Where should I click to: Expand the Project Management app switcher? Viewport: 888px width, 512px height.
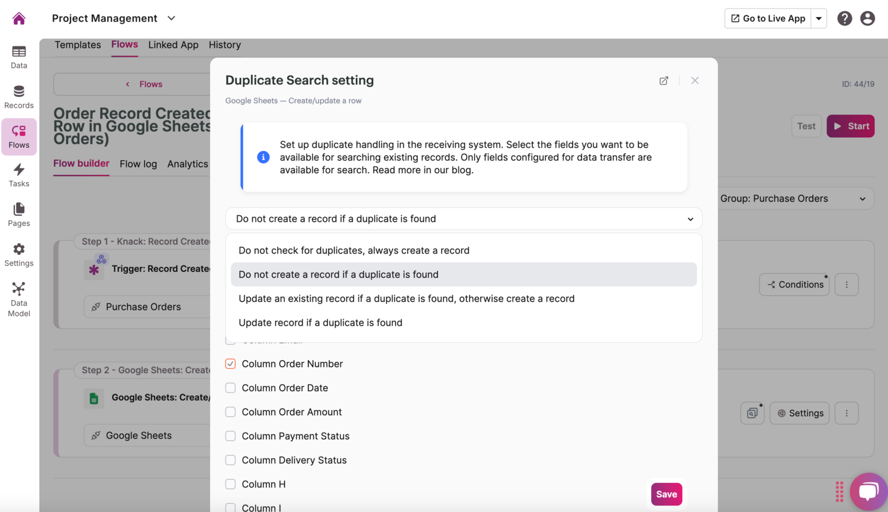[x=171, y=18]
